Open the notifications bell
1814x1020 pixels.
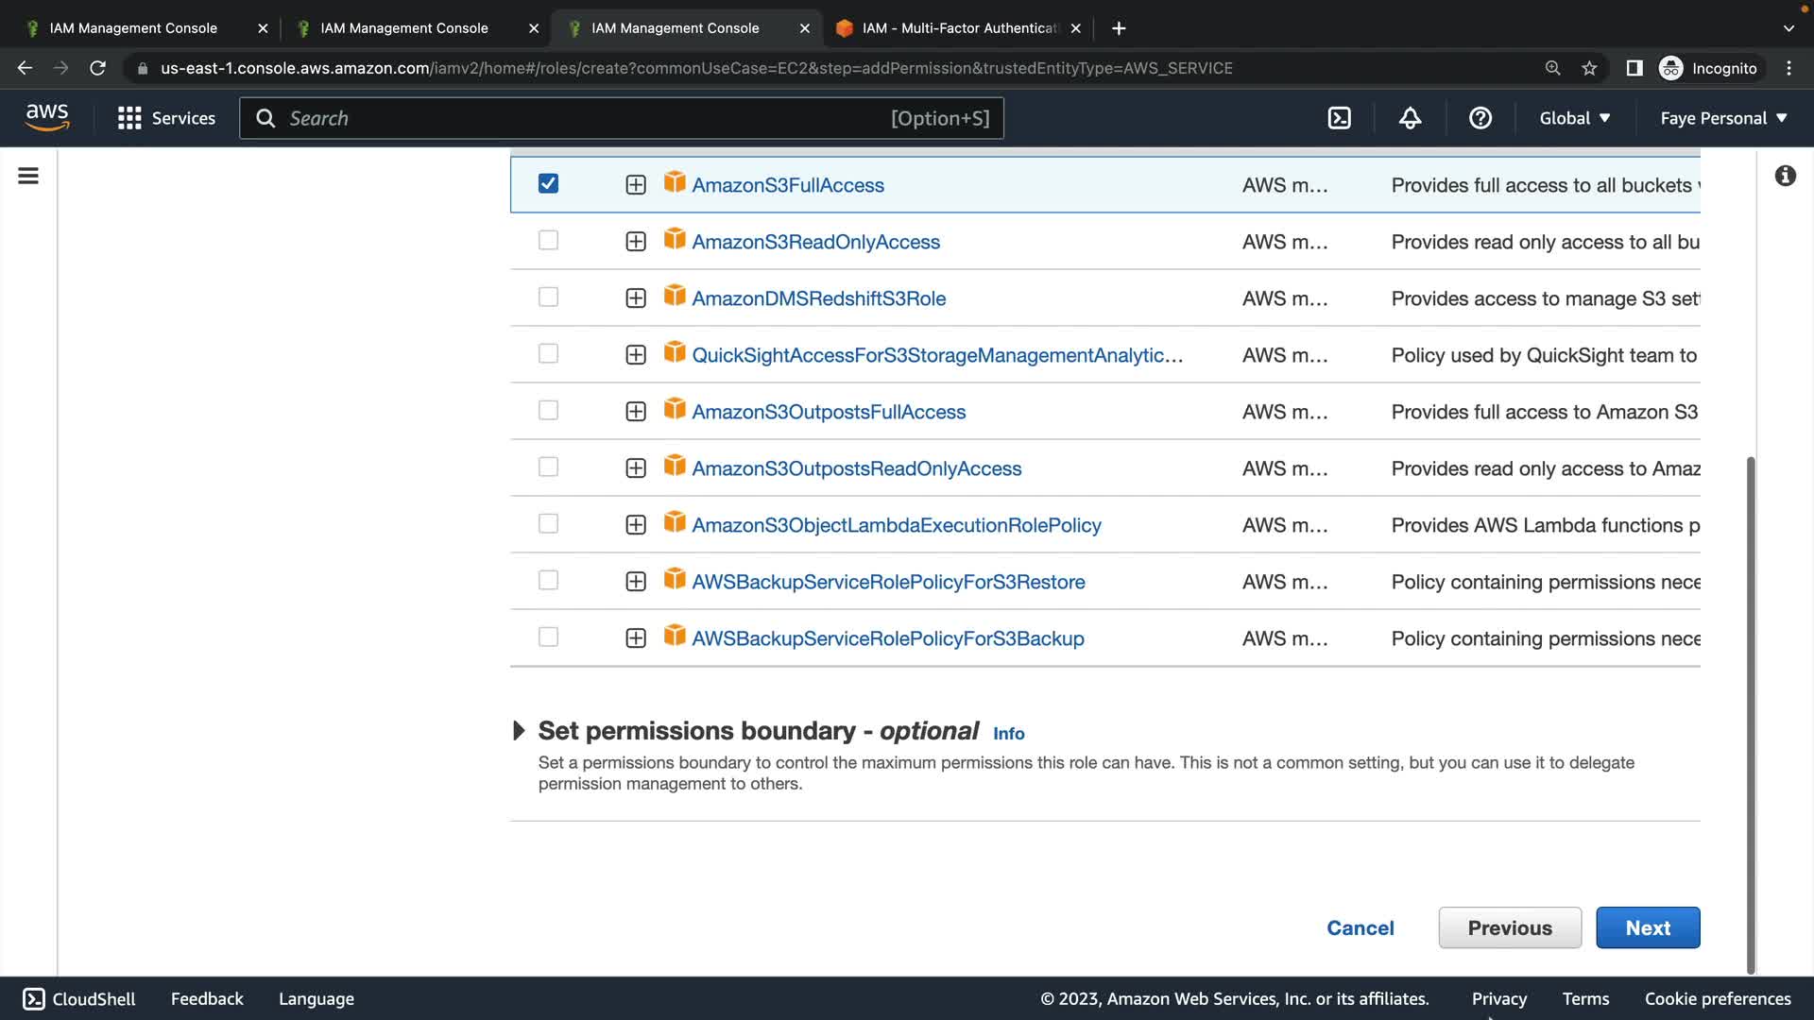pyautogui.click(x=1410, y=118)
